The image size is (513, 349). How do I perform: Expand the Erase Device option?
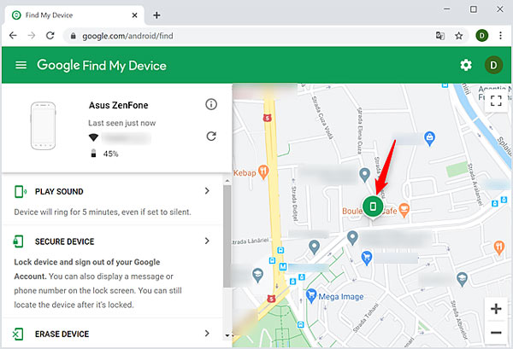coord(207,334)
